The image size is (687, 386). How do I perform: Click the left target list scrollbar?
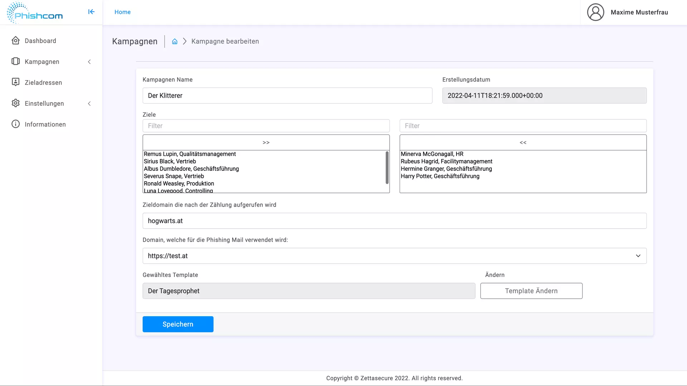click(x=387, y=167)
